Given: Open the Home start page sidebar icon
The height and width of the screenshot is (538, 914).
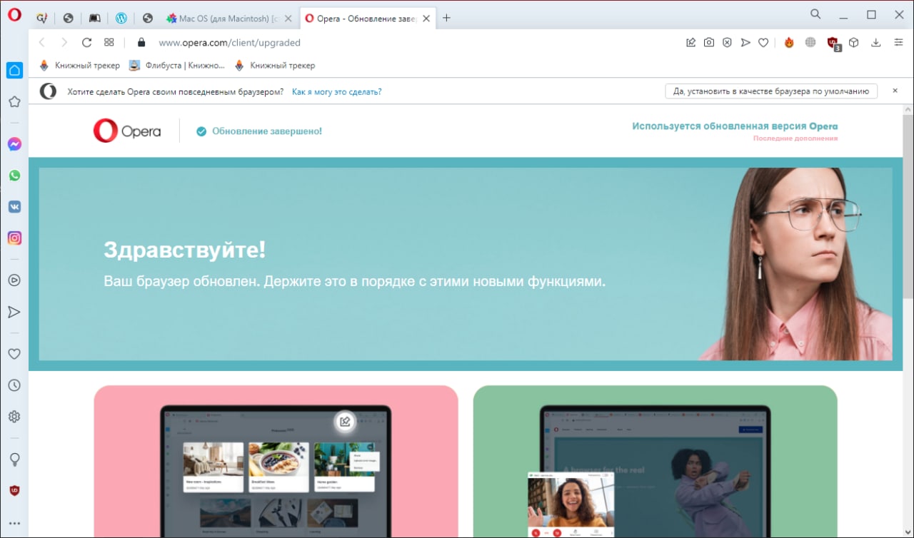Looking at the screenshot, I should (x=14, y=70).
